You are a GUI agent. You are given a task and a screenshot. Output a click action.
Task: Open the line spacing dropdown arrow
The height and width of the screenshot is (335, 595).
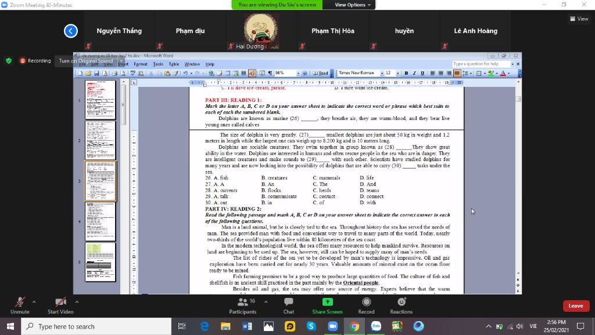[471, 73]
